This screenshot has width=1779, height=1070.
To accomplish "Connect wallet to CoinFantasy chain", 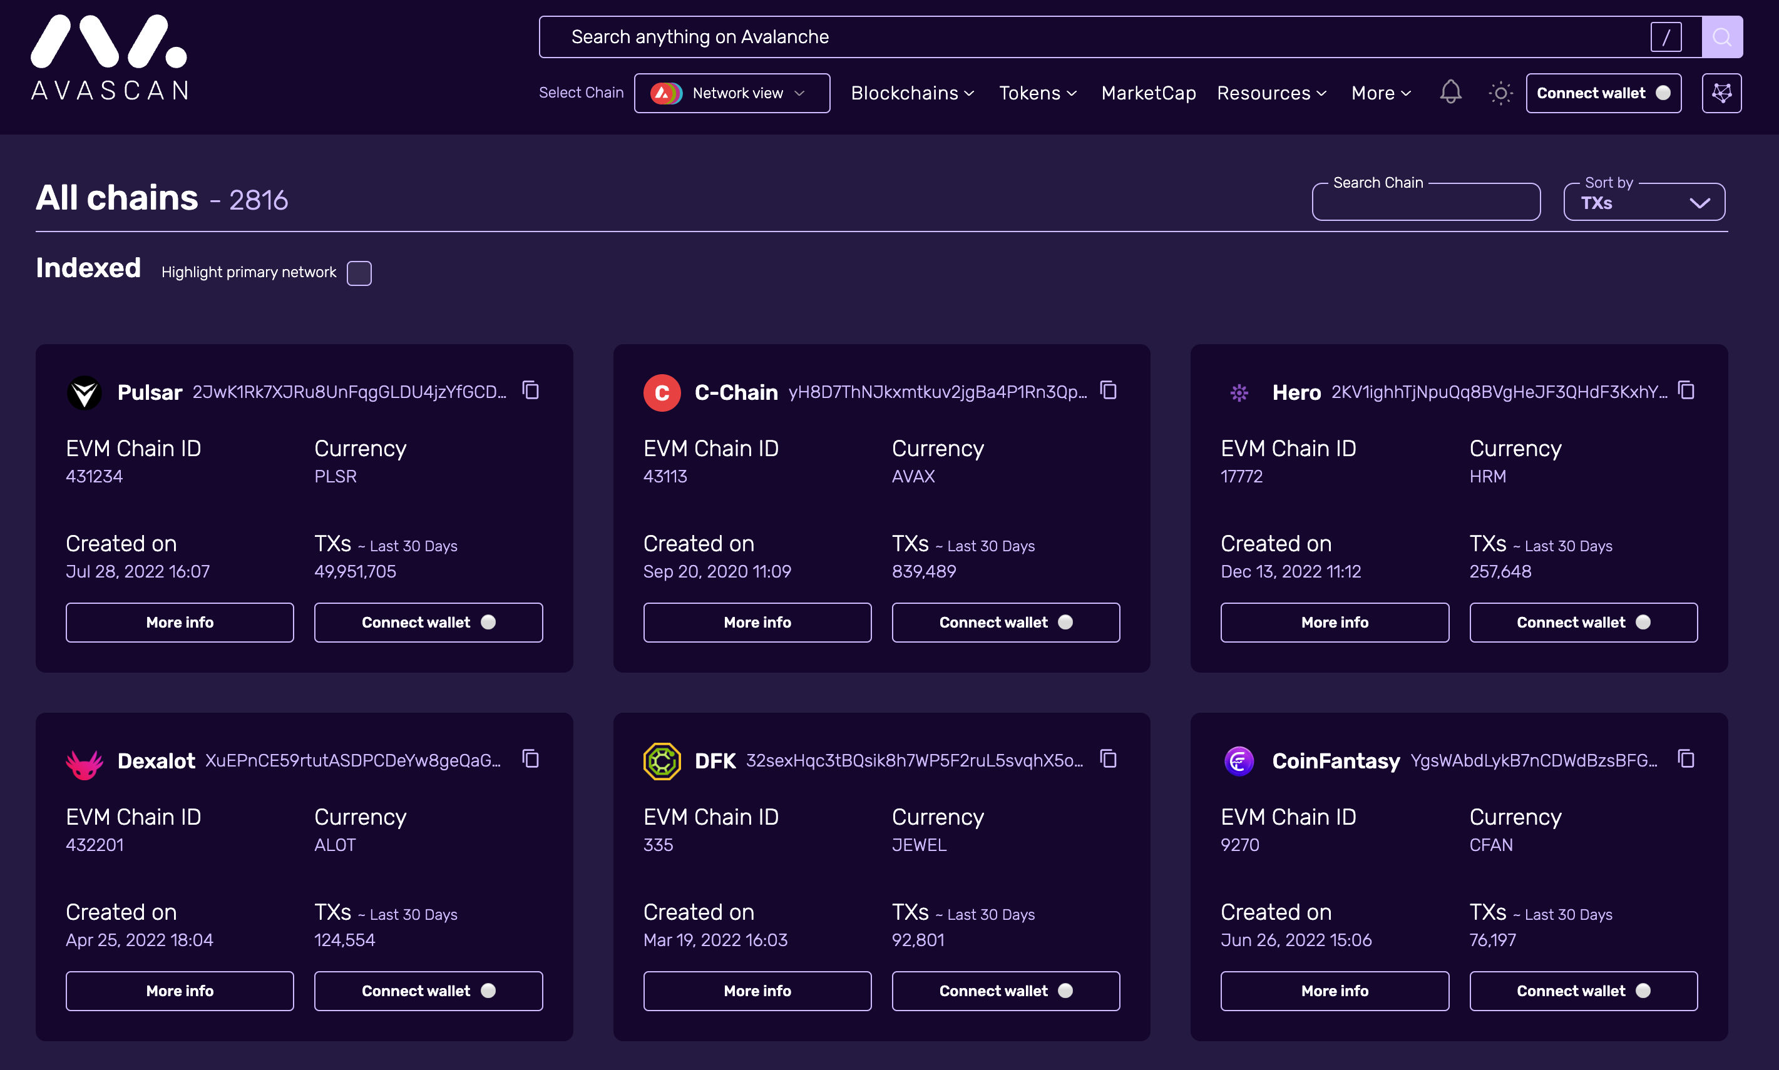I will pyautogui.click(x=1584, y=991).
